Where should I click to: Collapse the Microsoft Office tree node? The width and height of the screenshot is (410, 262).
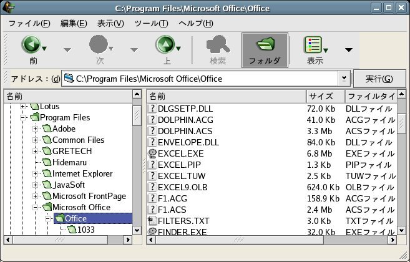pos(35,207)
